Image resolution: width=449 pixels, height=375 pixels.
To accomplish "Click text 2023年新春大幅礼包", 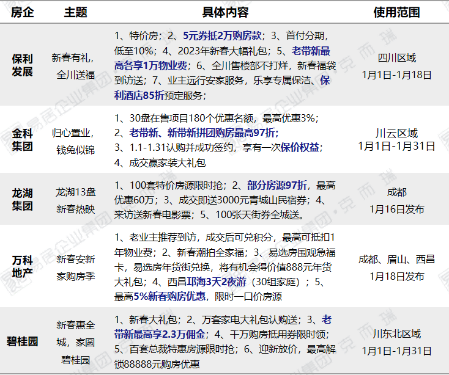I will (223, 51).
